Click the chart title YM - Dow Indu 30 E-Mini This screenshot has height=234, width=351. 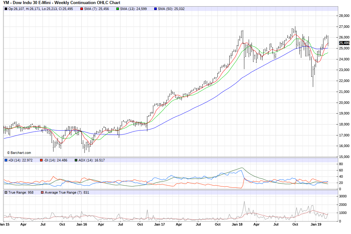(62, 3)
